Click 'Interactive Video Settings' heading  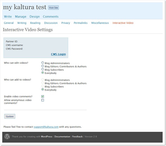(28, 30)
